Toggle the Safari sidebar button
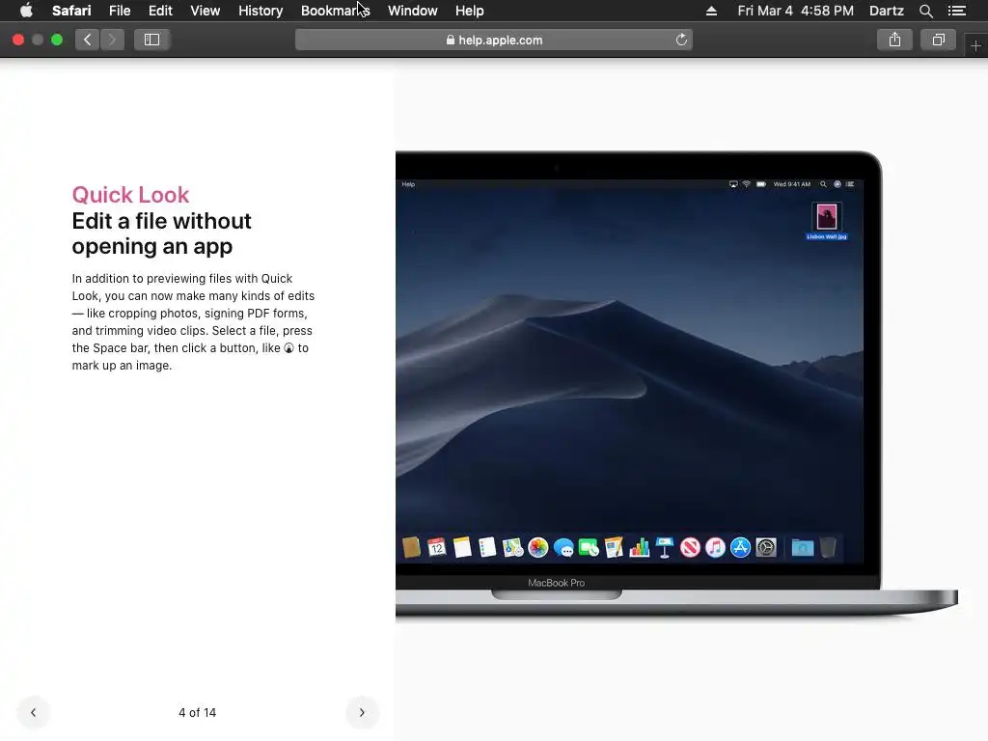The image size is (988, 741). pyautogui.click(x=151, y=40)
